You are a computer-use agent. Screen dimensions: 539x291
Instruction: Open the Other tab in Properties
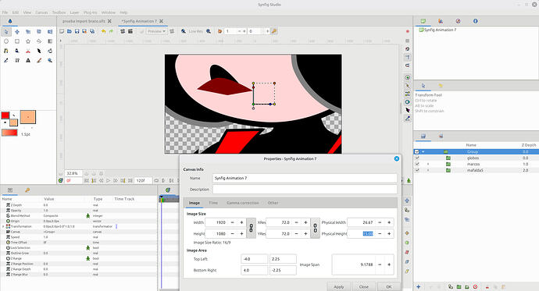273,203
